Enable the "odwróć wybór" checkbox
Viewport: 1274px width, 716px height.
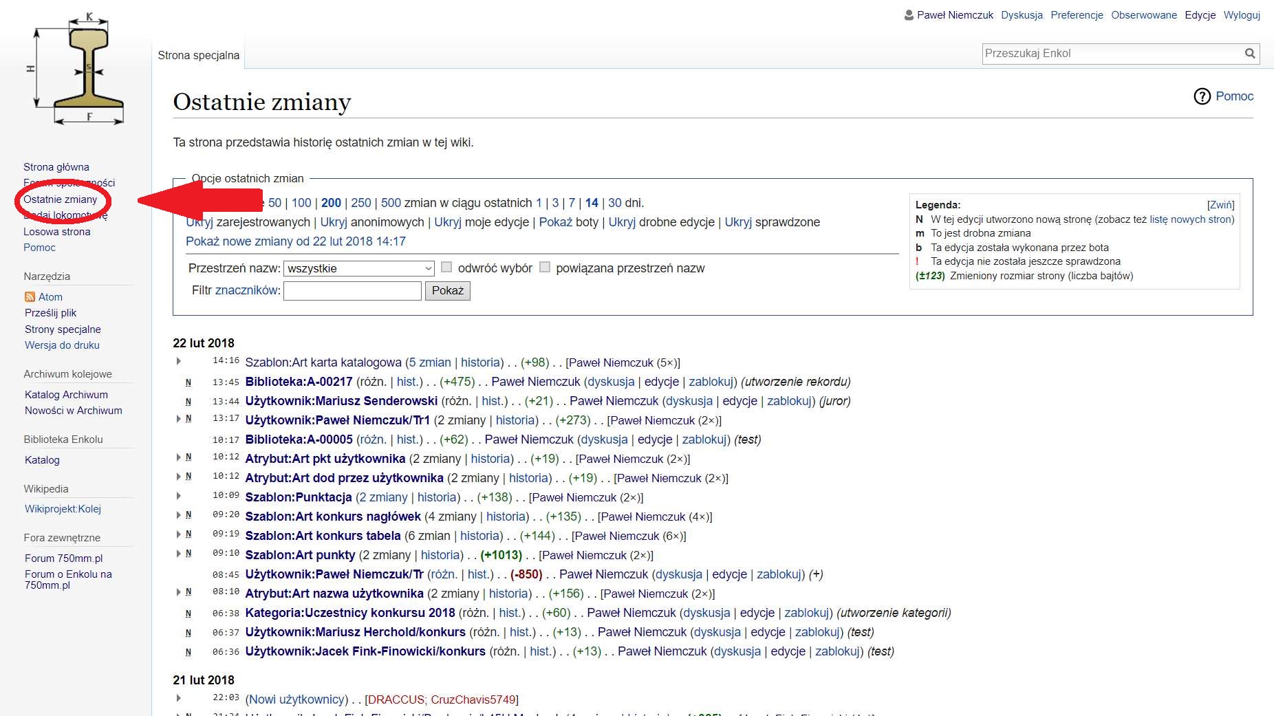click(x=446, y=268)
